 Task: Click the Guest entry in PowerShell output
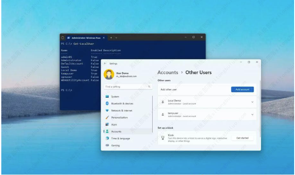click(65, 67)
